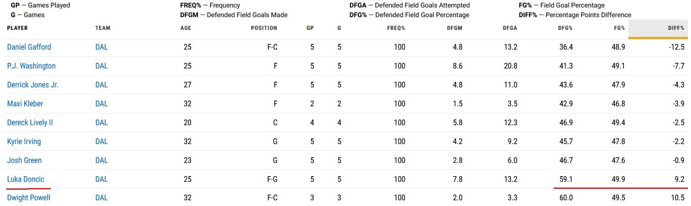Sort by the PLAYER column header
691x206 pixels.
point(17,28)
